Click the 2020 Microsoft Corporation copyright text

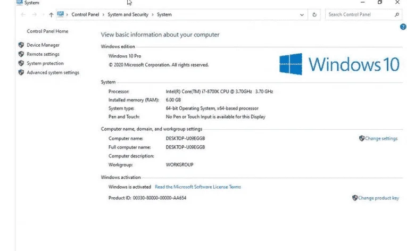click(159, 65)
